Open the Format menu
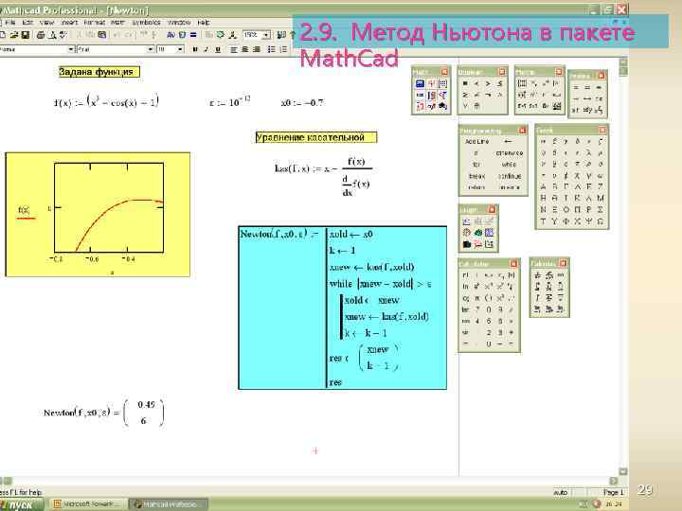682x511 pixels. [x=94, y=22]
